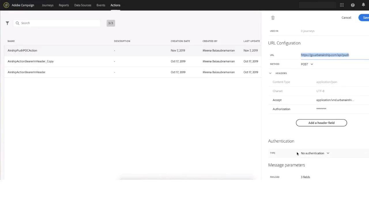Viewport: 369px width, 207px height.
Task: Click the search magnifier icon
Action: click(x=18, y=23)
